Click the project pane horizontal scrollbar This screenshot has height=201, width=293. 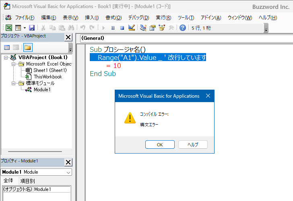(x=35, y=152)
